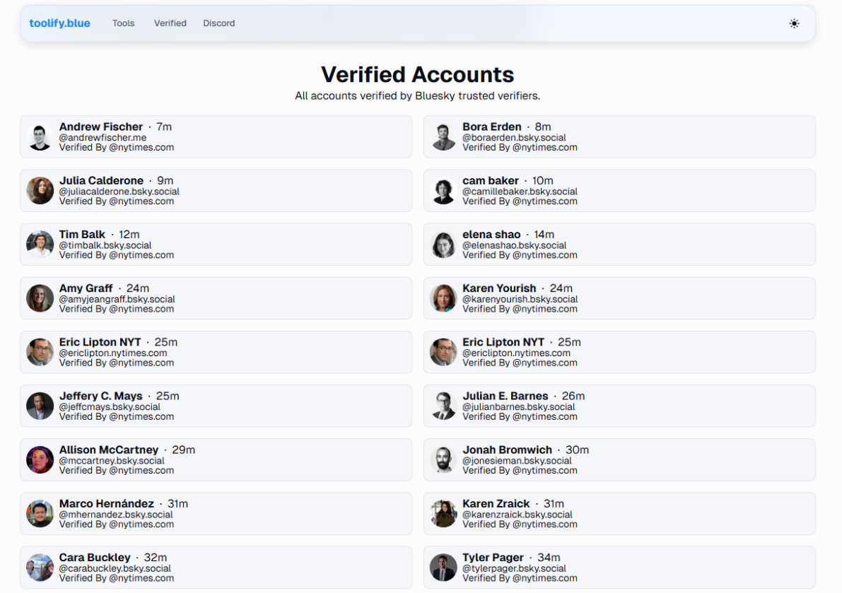Image resolution: width=842 pixels, height=593 pixels.
Task: Click Andrew Fischer's avatar
Action: (x=40, y=137)
